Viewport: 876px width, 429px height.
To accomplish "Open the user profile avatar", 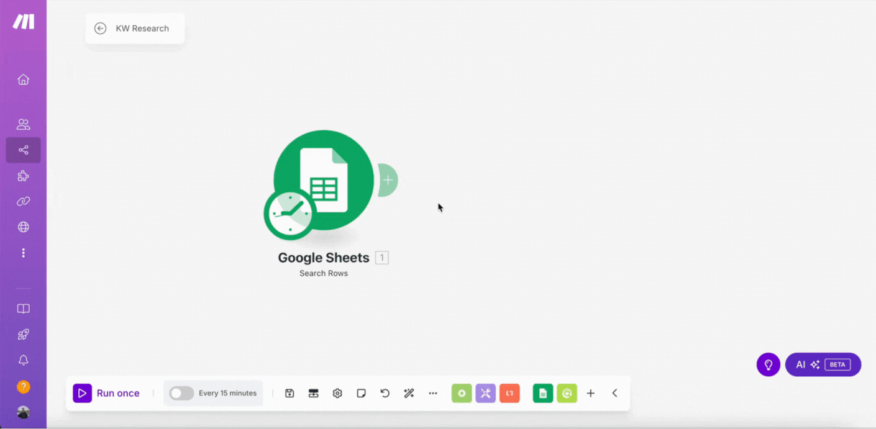I will [24, 412].
